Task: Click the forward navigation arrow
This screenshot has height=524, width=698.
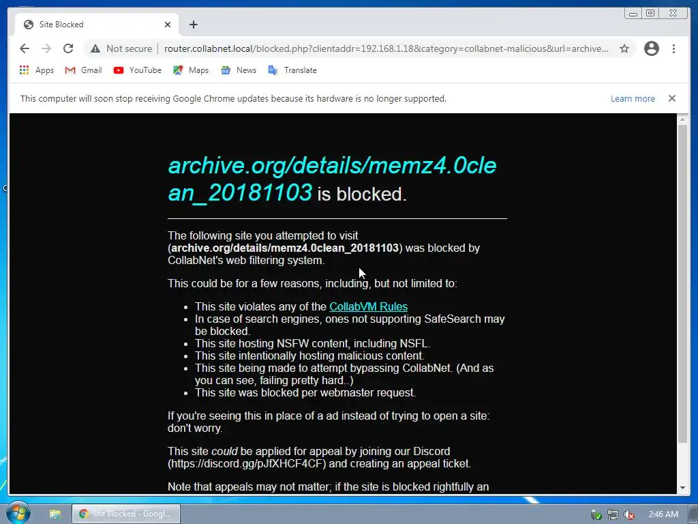Action: coord(46,48)
